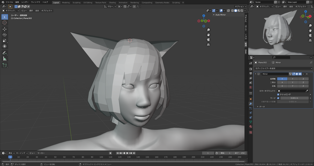Open the Particles properties tab
The height and width of the screenshot is (166, 314).
pos(251,108)
